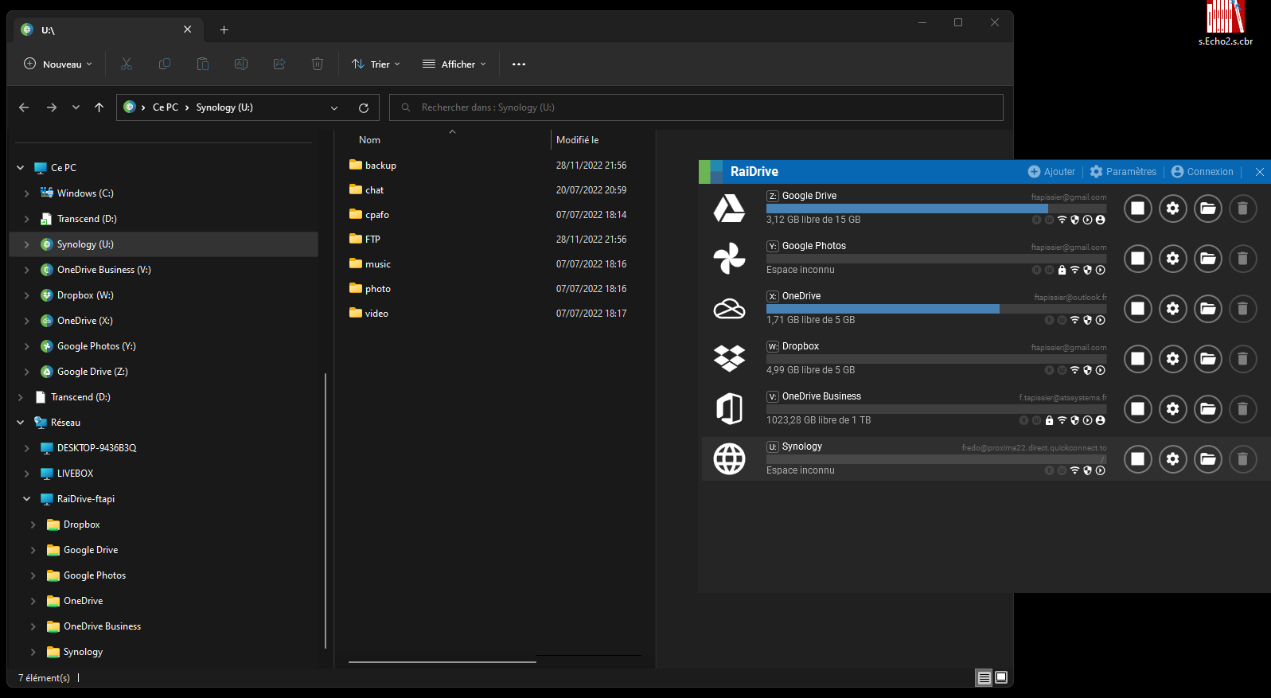Viewport: 1271px width, 698px height.
Task: Open the Trier sort dropdown
Action: [x=376, y=64]
